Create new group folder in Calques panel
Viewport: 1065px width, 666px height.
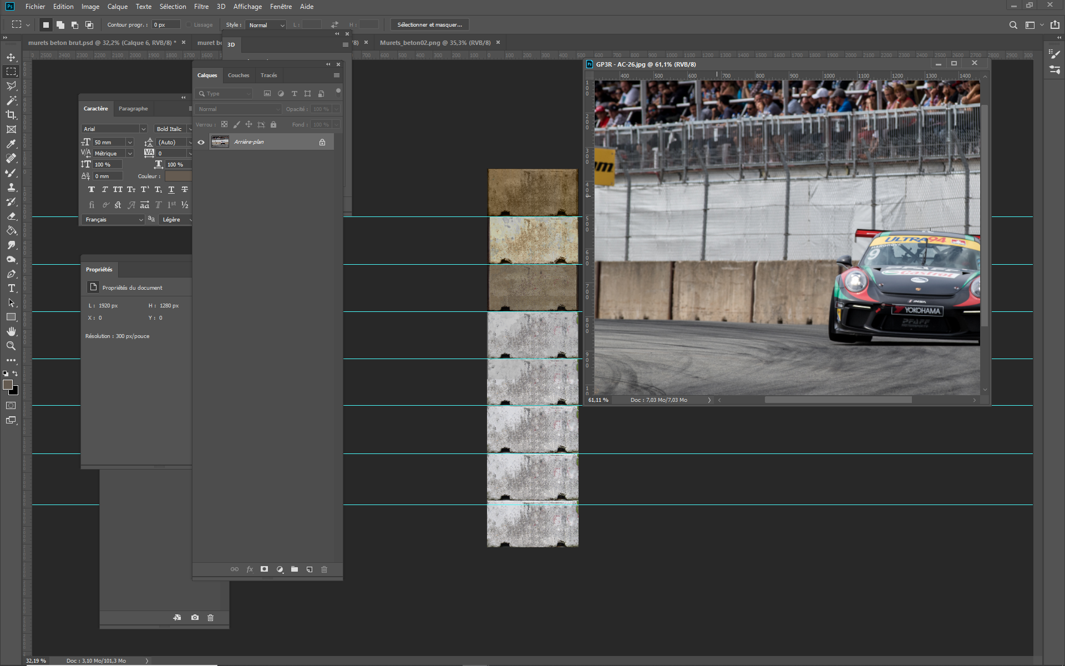click(295, 569)
